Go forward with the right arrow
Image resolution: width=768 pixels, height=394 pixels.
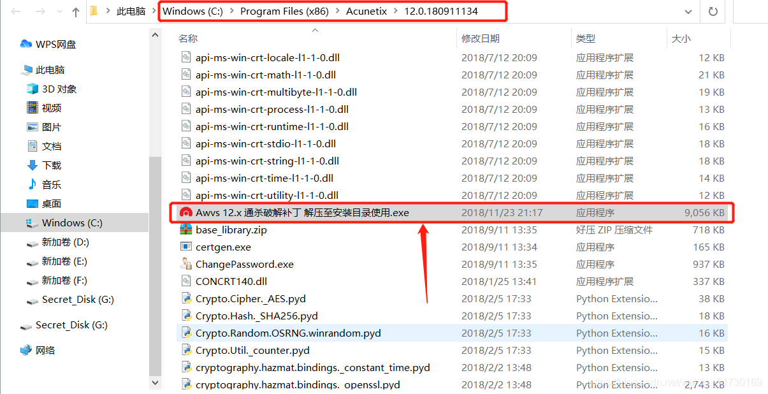click(41, 11)
